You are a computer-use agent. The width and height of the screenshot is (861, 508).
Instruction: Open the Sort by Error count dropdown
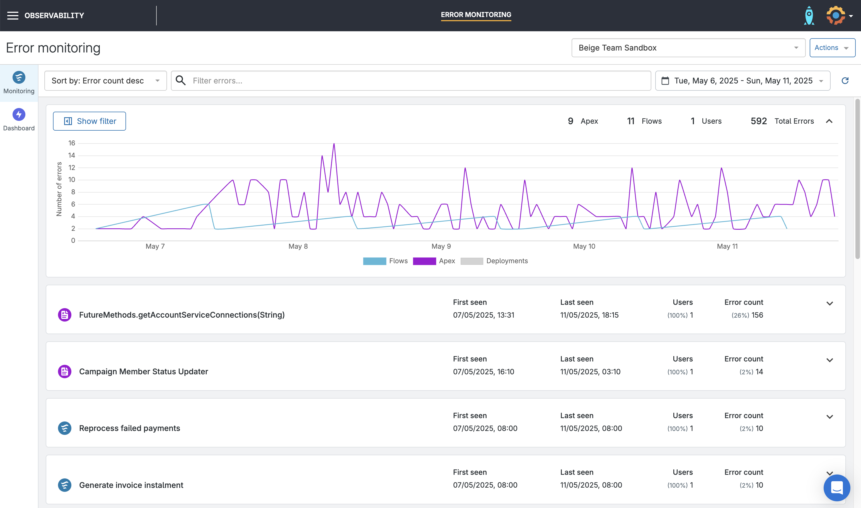[x=105, y=81]
